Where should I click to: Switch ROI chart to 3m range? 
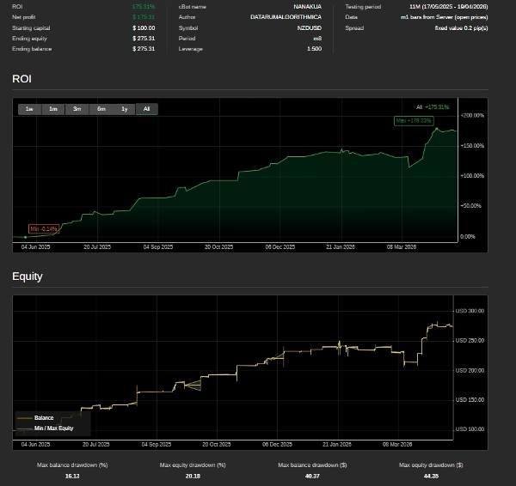(x=77, y=109)
